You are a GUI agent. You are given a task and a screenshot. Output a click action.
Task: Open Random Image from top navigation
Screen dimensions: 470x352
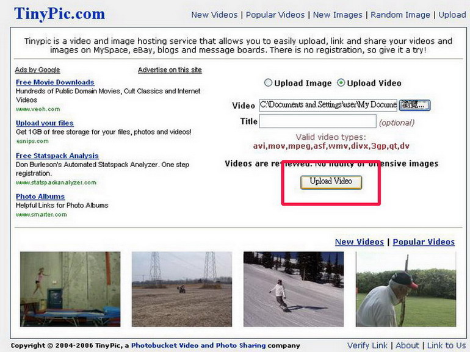pos(400,15)
